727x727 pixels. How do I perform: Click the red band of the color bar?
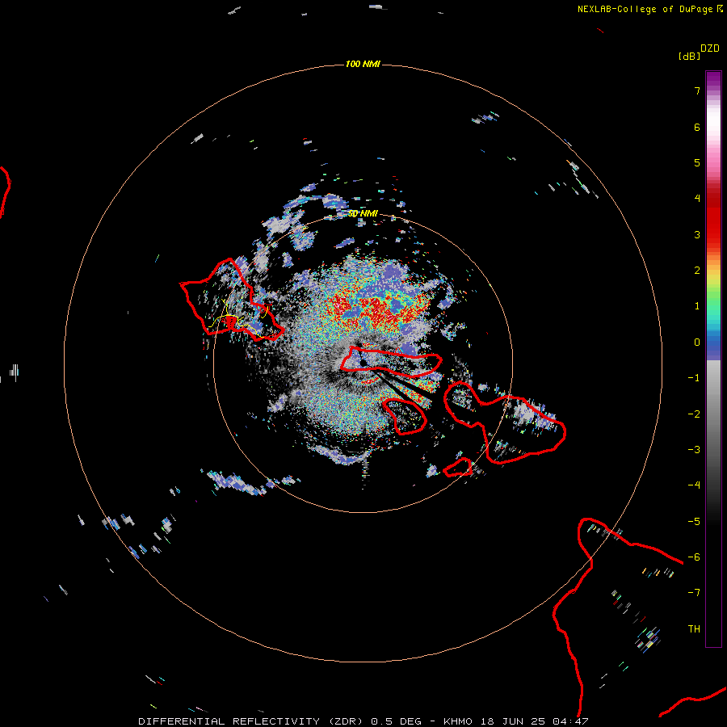pyautogui.click(x=713, y=218)
